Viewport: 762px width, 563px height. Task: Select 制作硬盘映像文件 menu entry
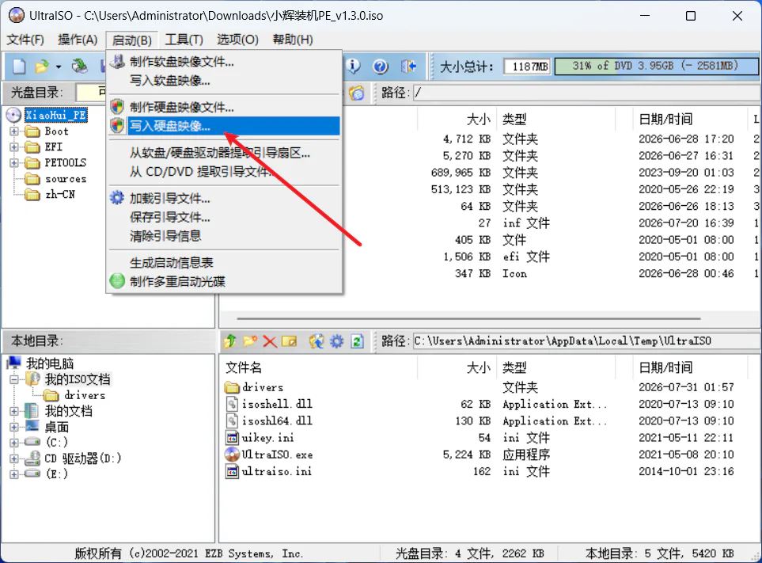tap(224, 107)
